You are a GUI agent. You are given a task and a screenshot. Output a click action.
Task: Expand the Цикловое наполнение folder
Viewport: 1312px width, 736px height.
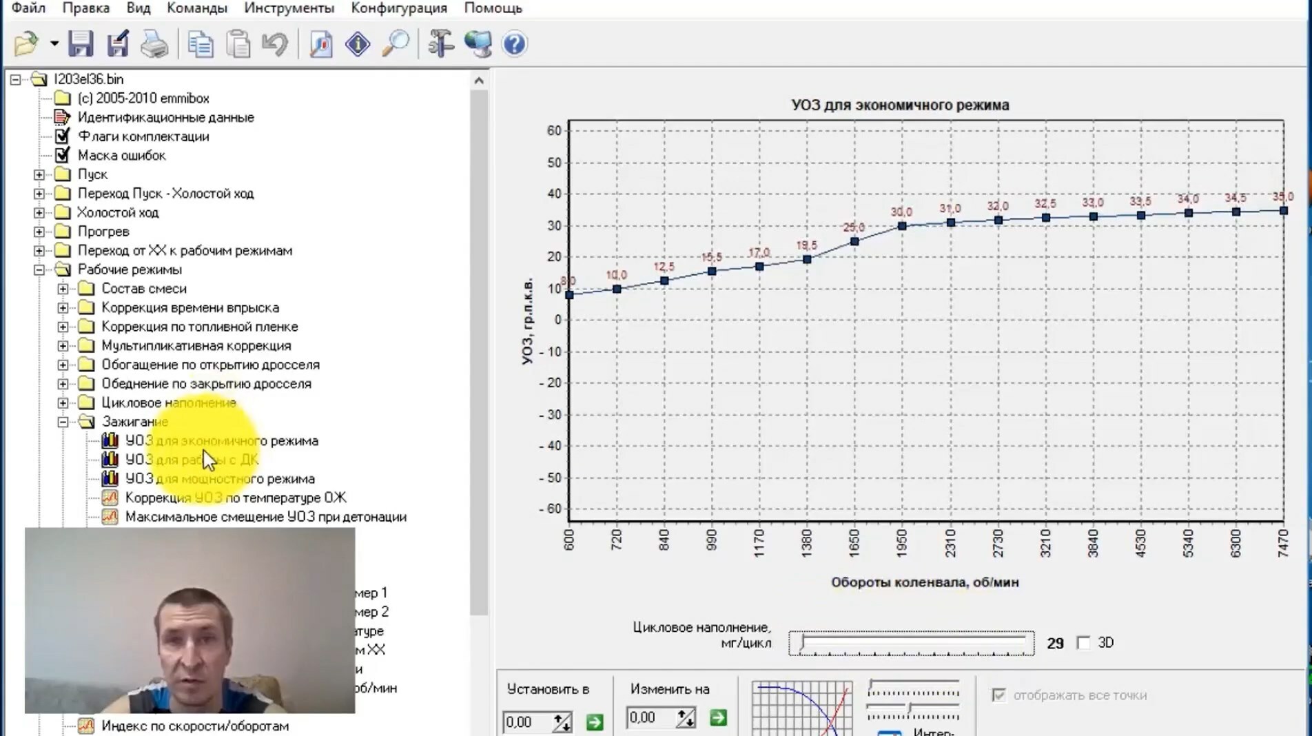coord(63,402)
